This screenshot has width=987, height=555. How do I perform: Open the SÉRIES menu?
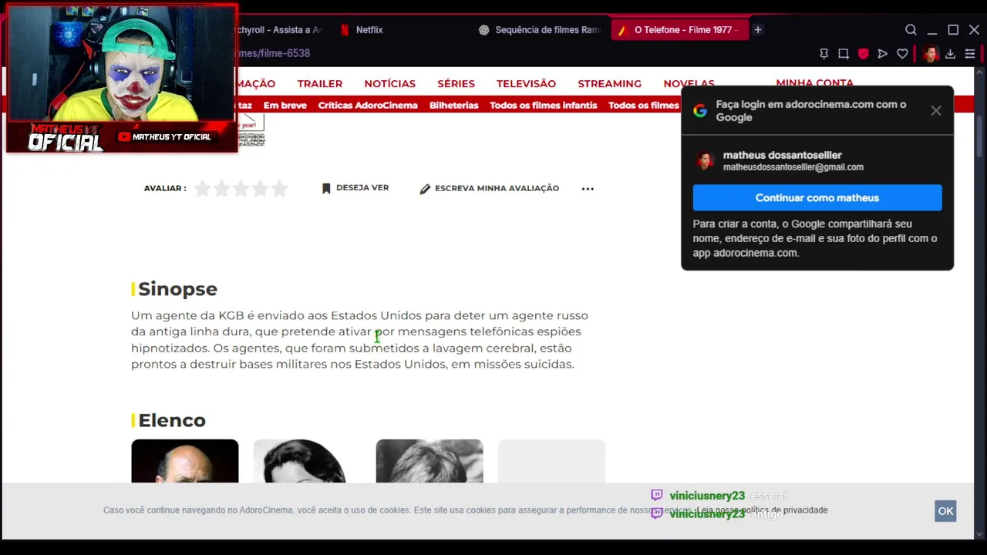[456, 83]
